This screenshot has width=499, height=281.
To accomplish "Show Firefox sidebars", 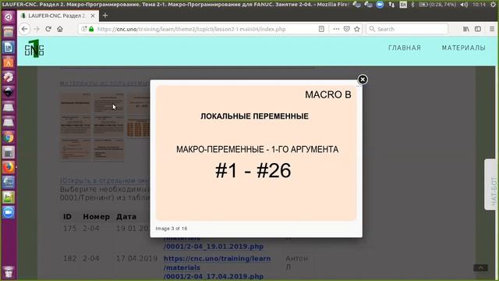I will 478,29.
